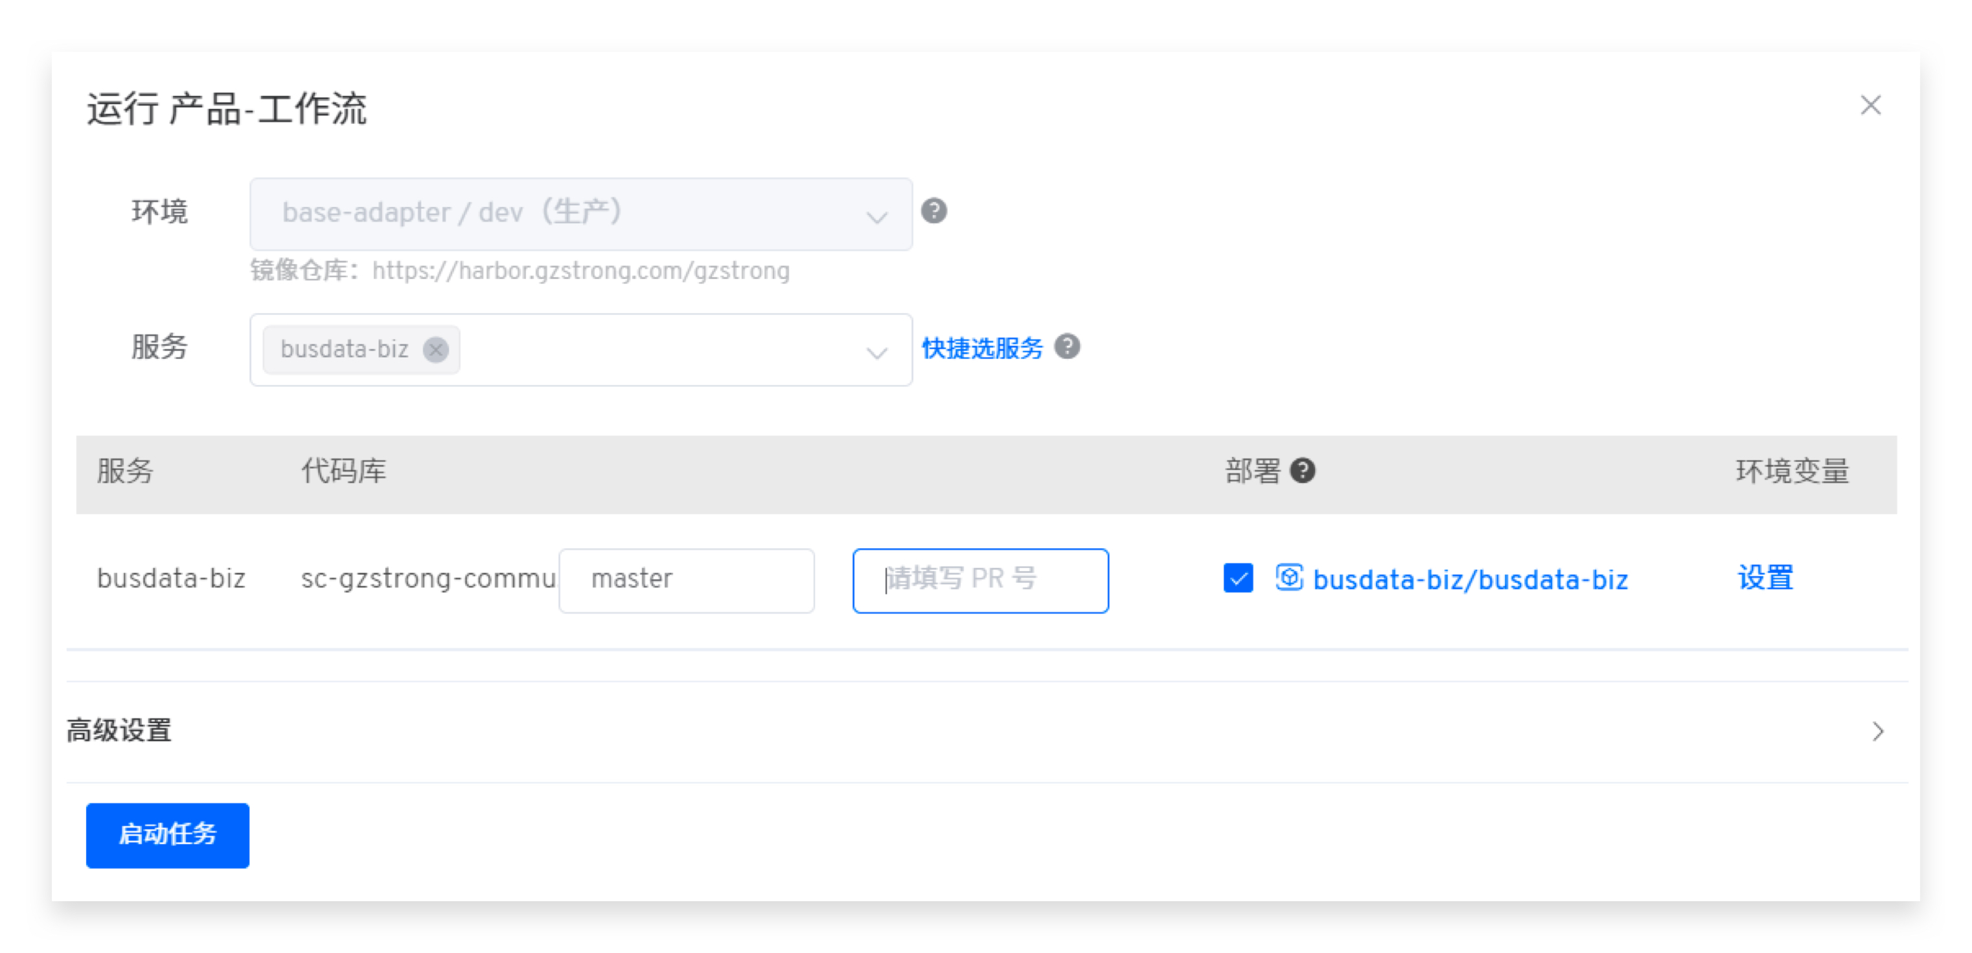Click service icon before busdata-biz/busdata-biz

point(1289,577)
